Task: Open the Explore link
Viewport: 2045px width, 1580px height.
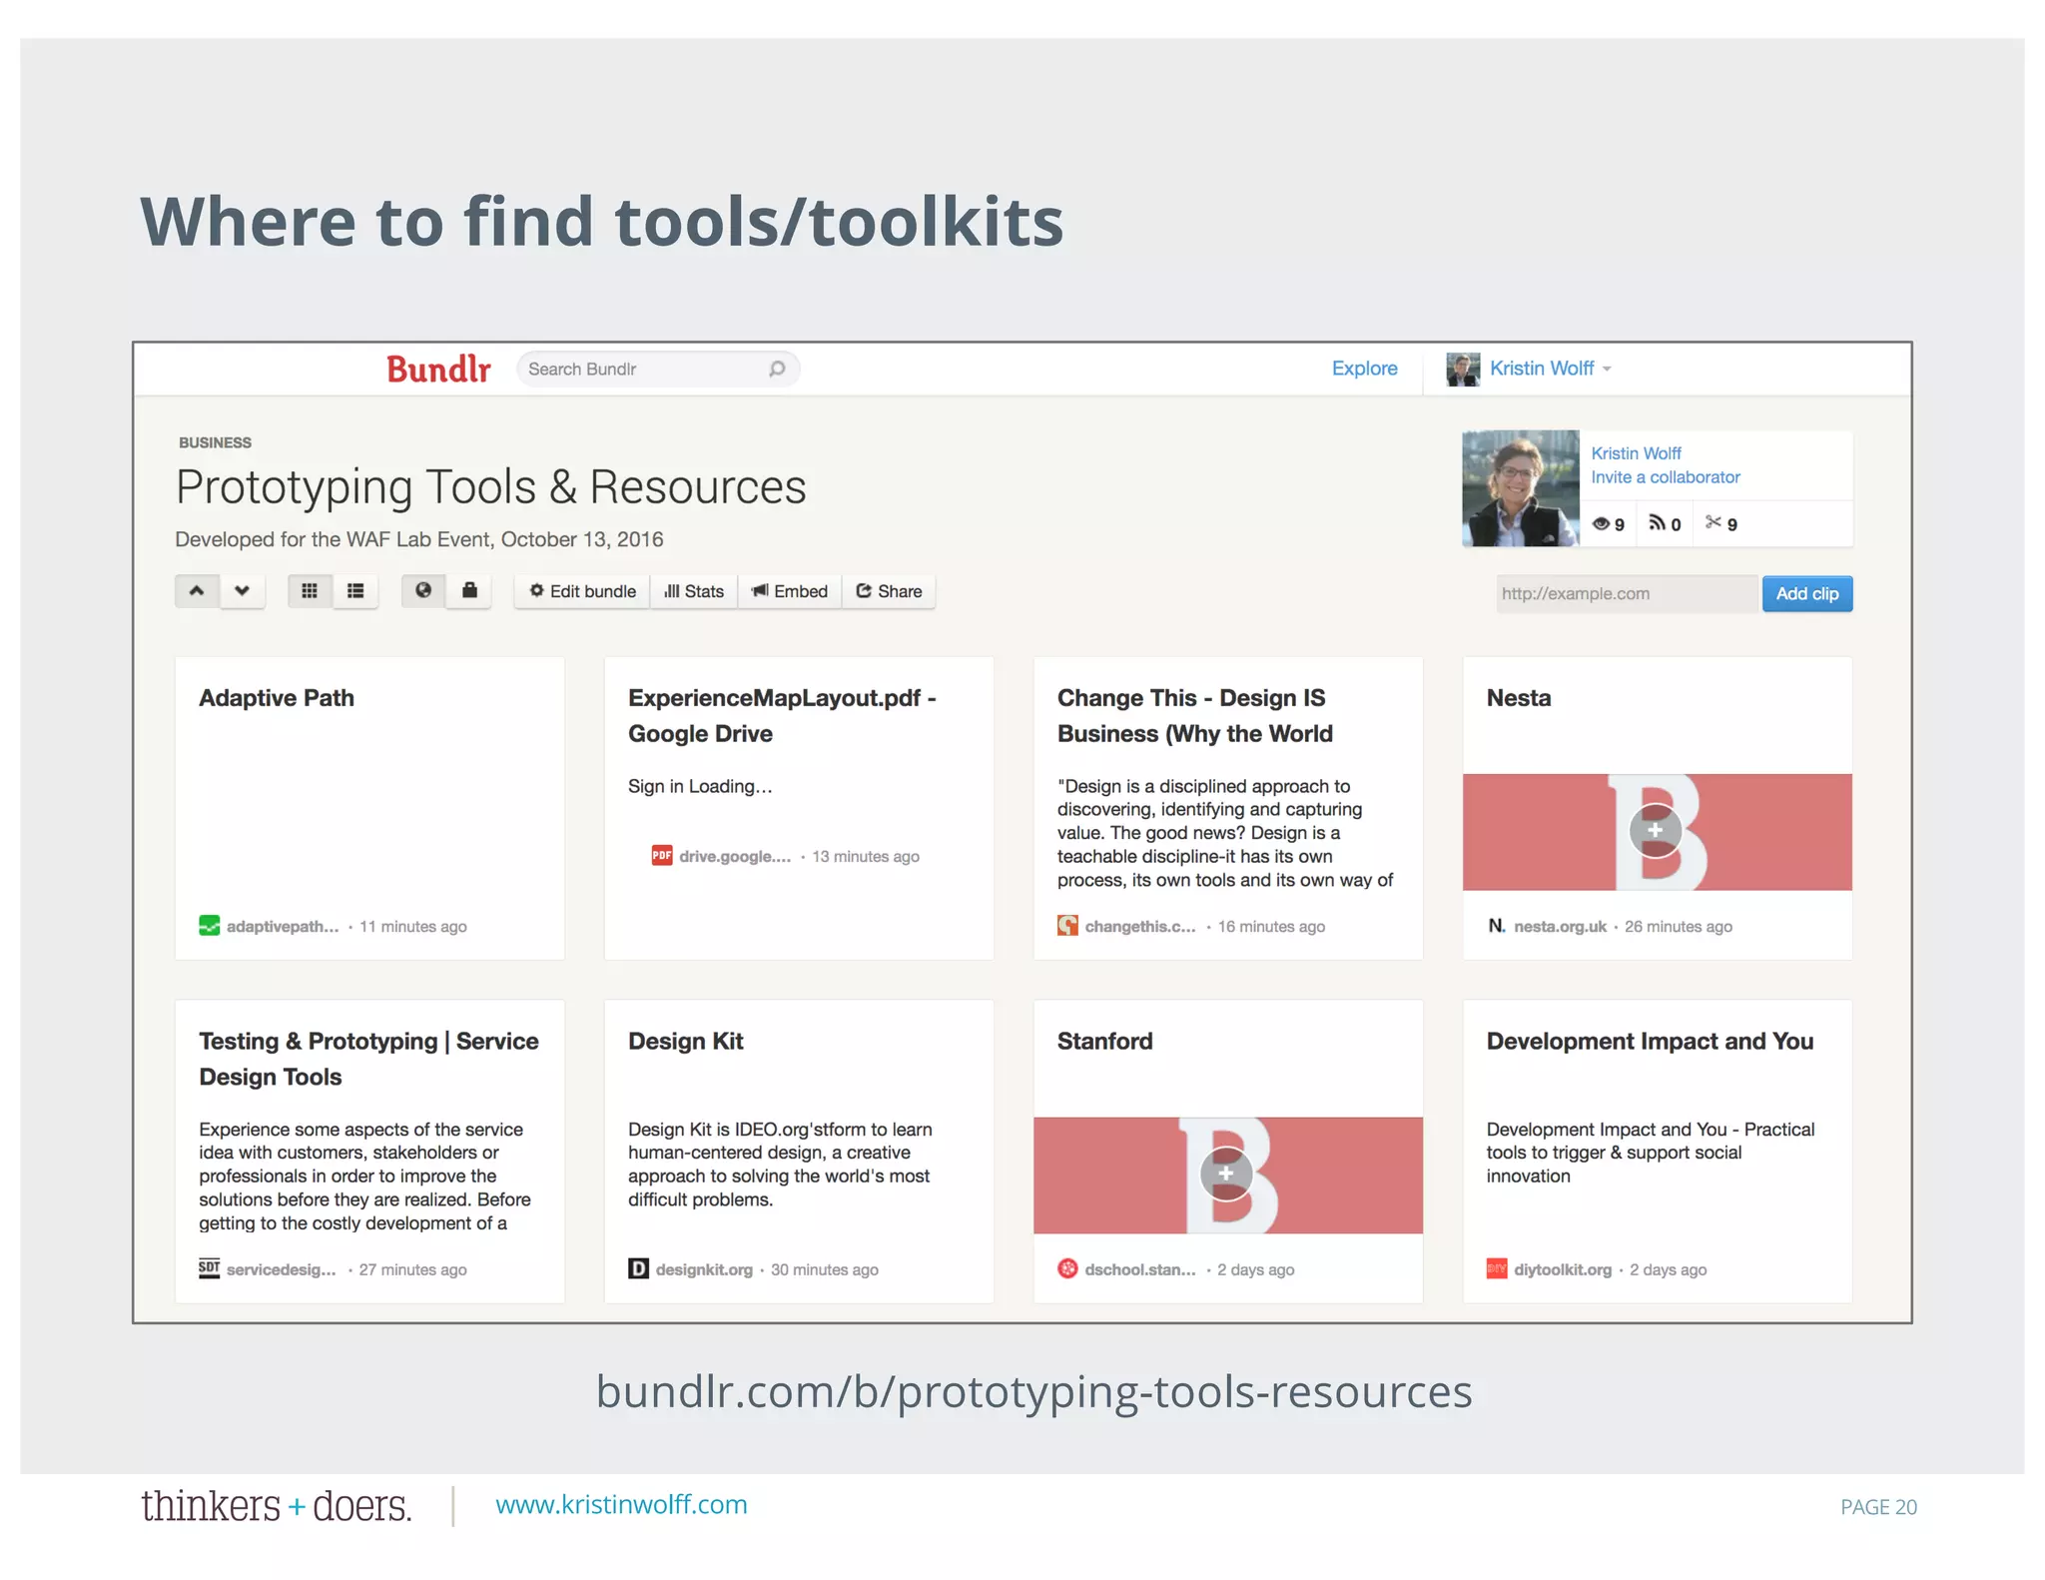Action: click(x=1364, y=369)
